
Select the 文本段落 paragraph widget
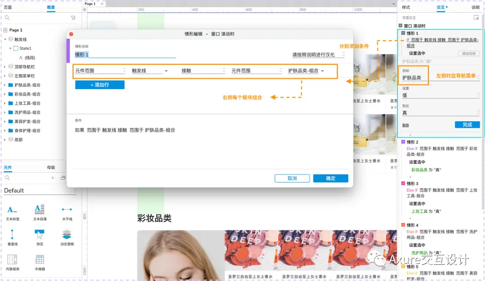pyautogui.click(x=39, y=211)
